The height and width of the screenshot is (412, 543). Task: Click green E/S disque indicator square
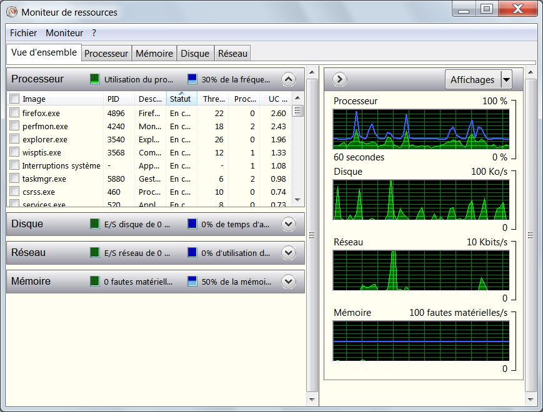point(94,224)
